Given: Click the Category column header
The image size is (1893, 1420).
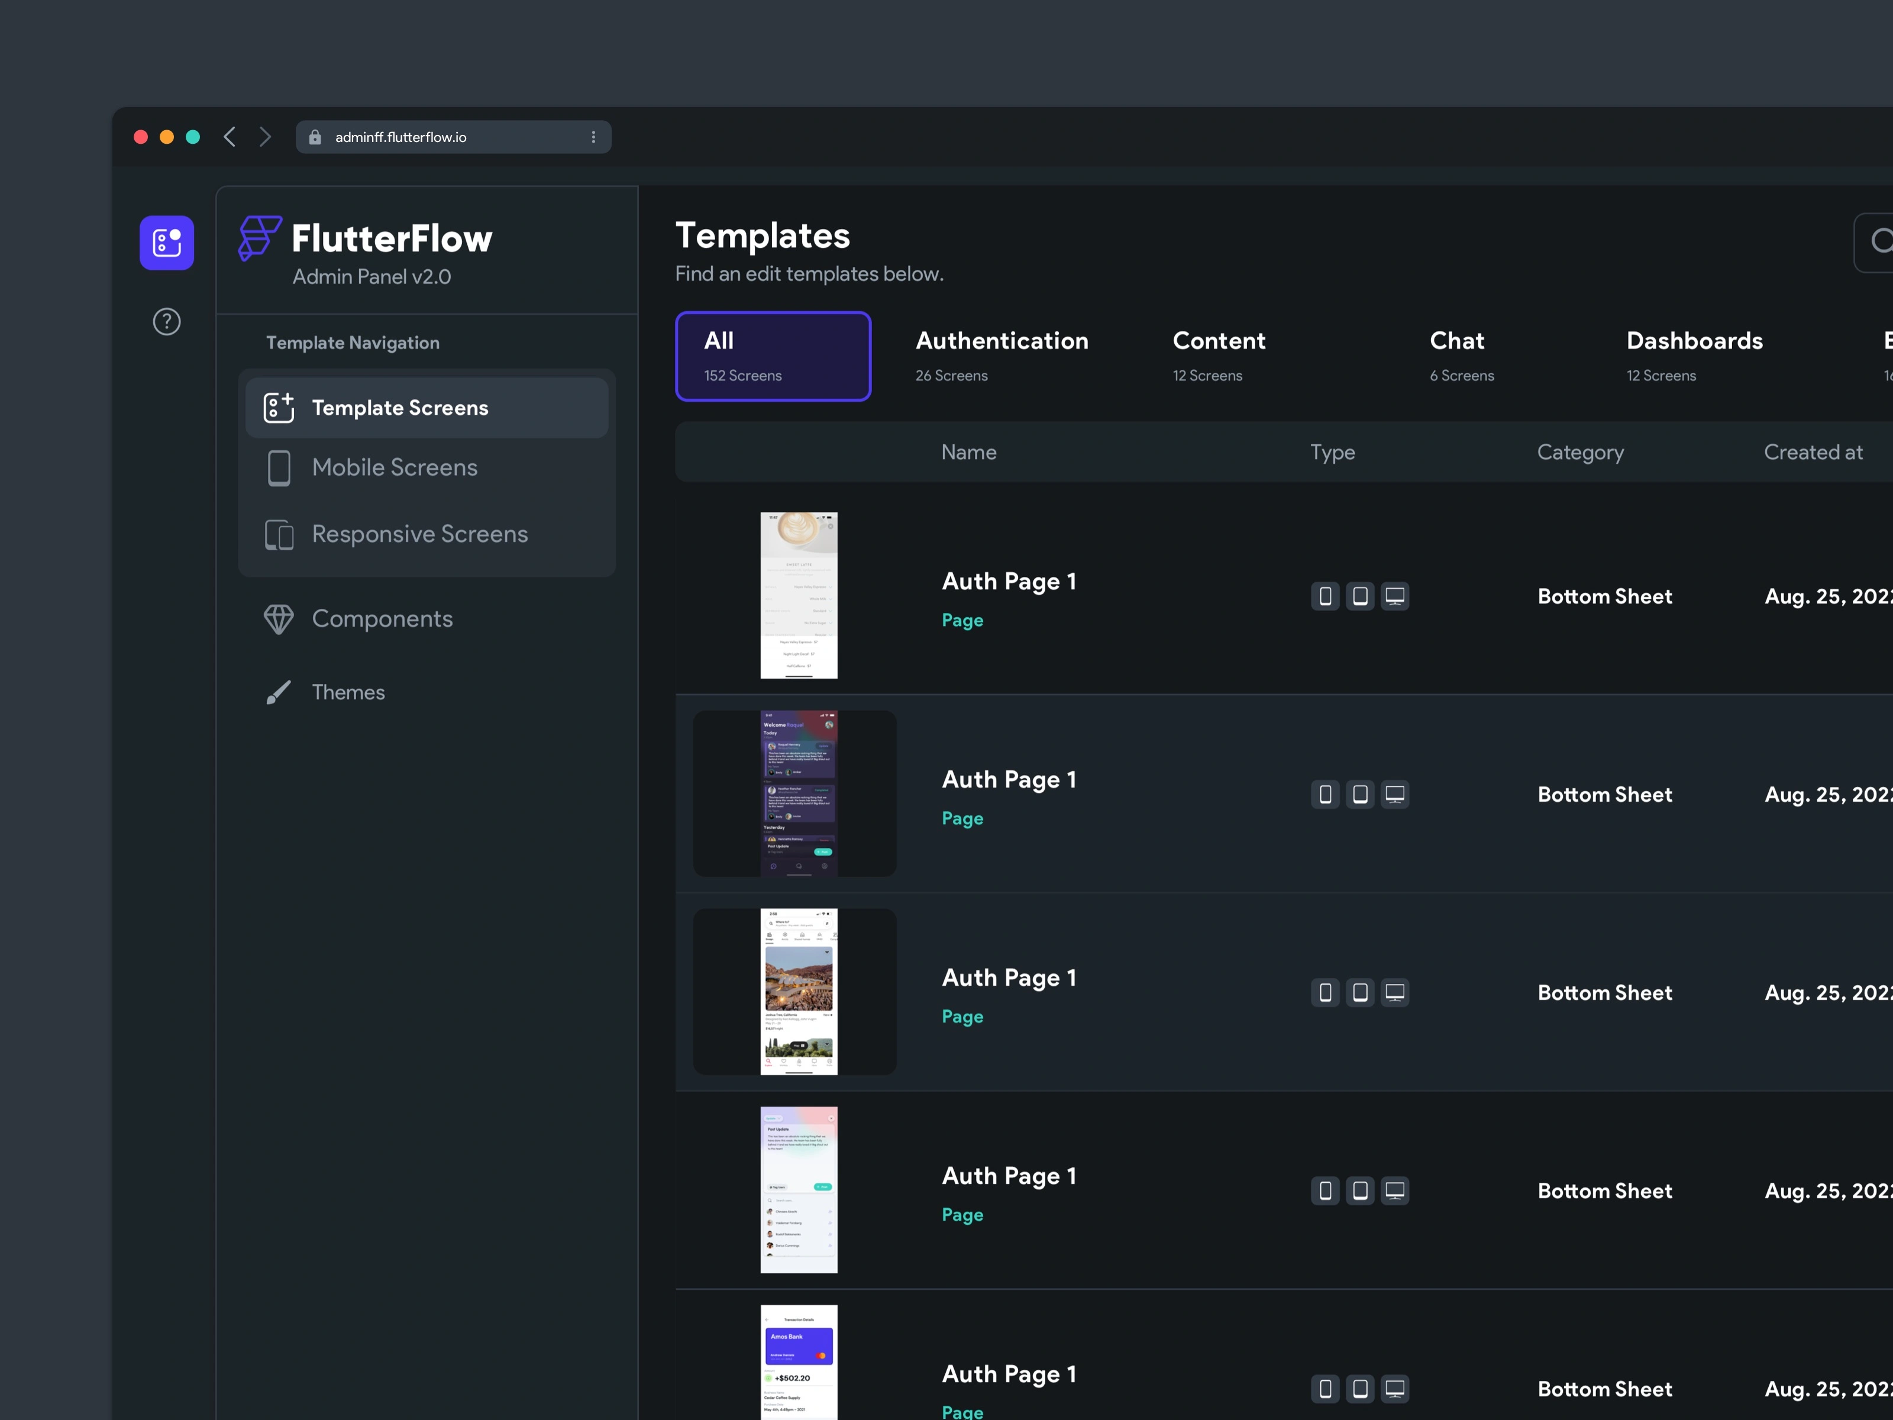Looking at the screenshot, I should 1580,453.
